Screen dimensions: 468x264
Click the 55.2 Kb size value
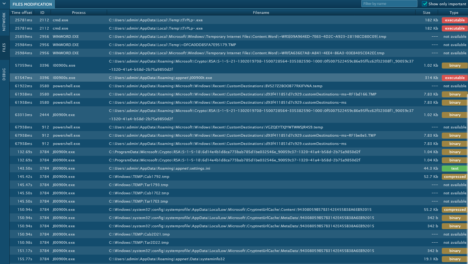[x=431, y=210]
